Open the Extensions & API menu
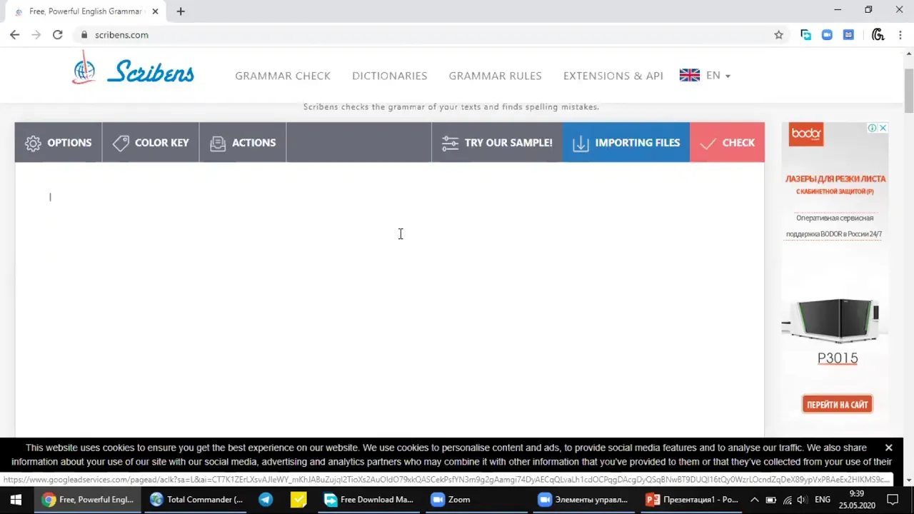This screenshot has width=914, height=514. pos(613,76)
